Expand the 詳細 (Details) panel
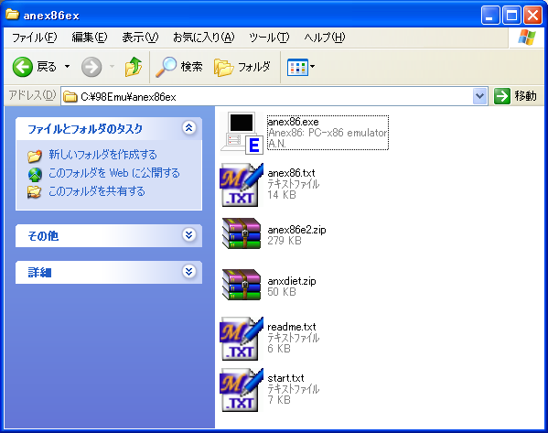 tap(188, 271)
